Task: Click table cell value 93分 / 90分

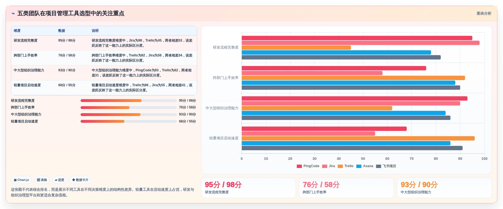Action: (67, 70)
